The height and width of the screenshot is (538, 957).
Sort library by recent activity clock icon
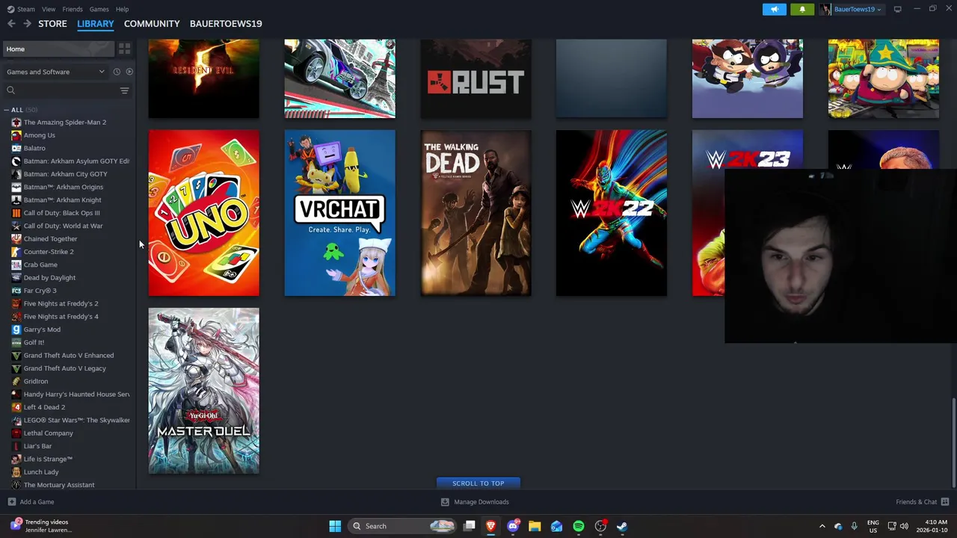pos(117,72)
